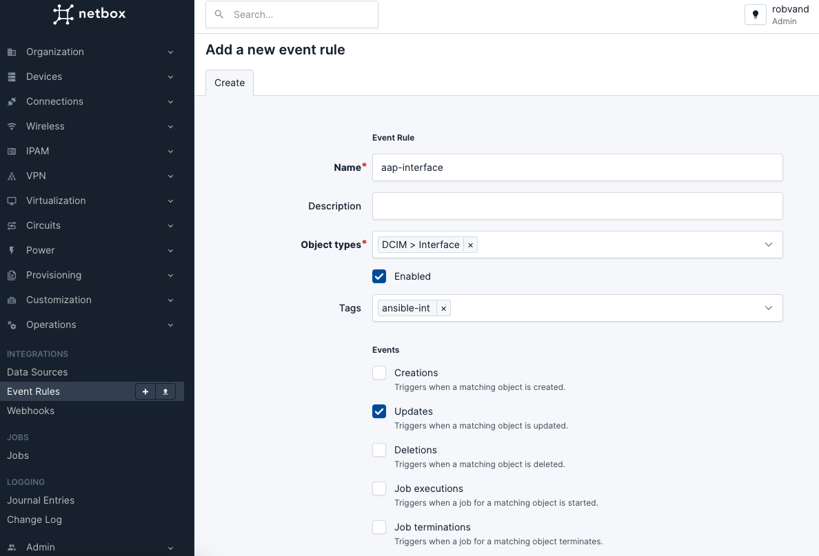This screenshot has height=556, width=819.
Task: Expand the VPN menu chevron
Action: 170,176
